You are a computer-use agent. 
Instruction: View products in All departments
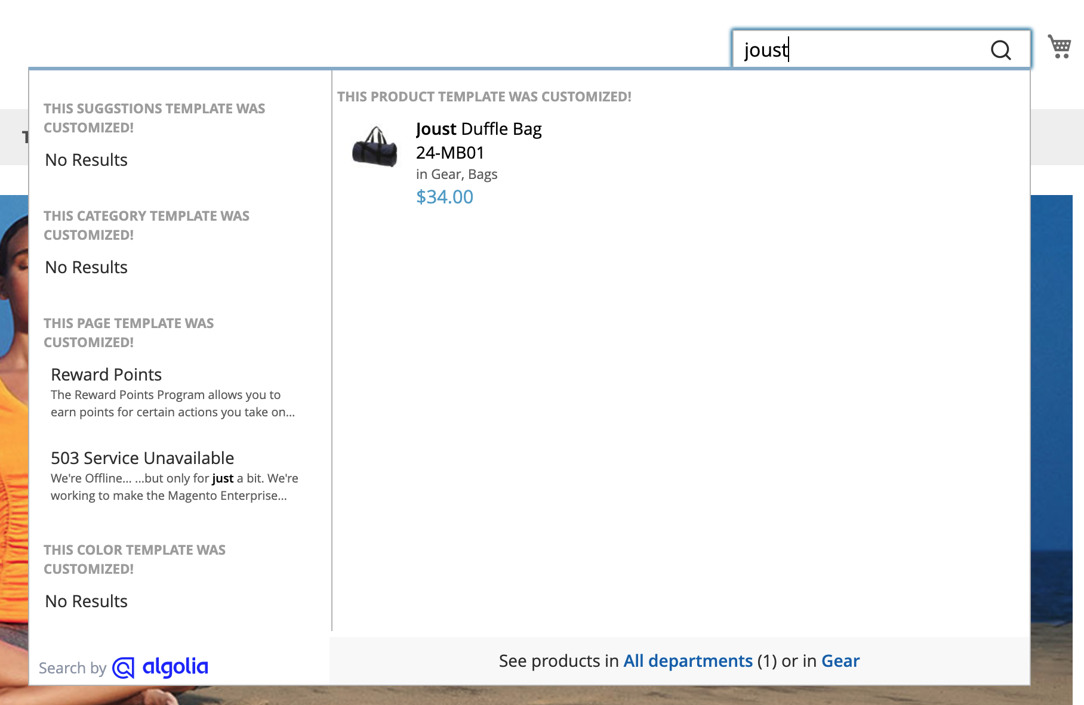(688, 661)
